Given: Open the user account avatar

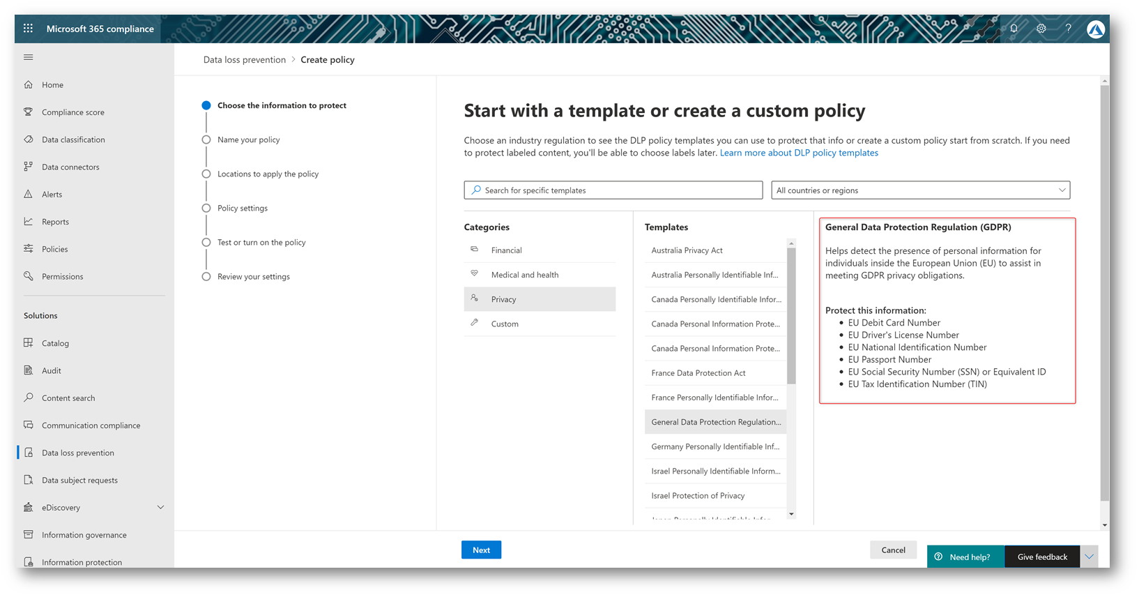Looking at the screenshot, I should point(1095,29).
